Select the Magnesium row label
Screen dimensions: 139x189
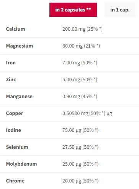[x=20, y=46]
